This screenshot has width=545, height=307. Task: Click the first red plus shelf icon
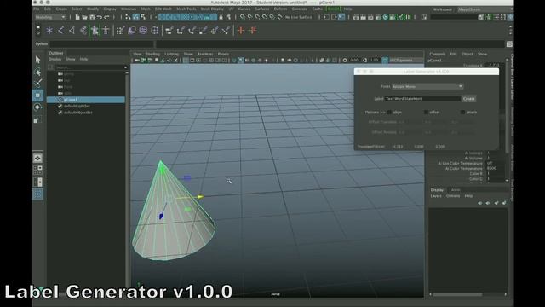tap(241, 31)
